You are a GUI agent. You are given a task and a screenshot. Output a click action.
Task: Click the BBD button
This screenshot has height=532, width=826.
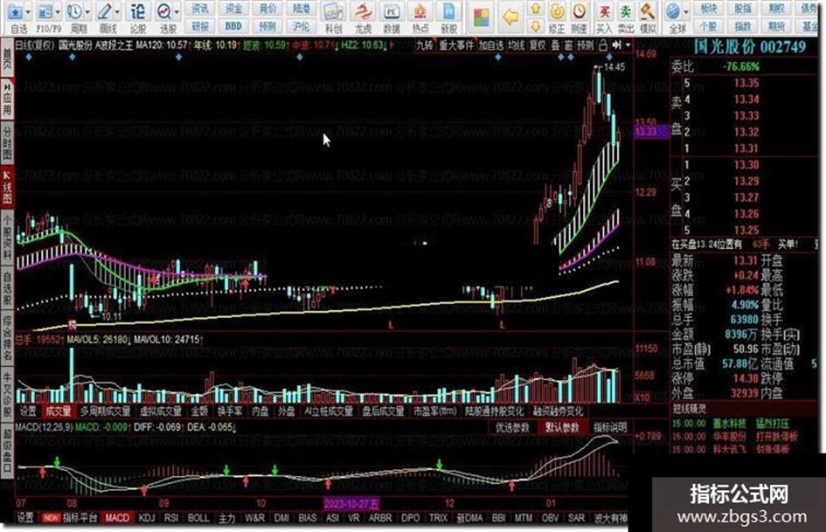tap(234, 26)
